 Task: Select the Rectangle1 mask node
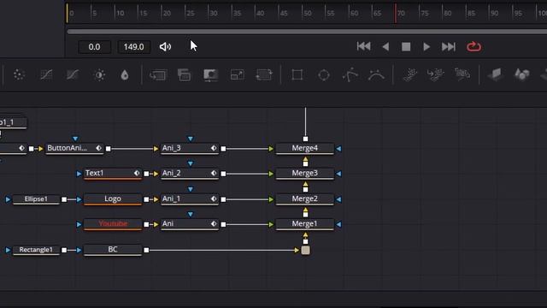pyautogui.click(x=36, y=250)
